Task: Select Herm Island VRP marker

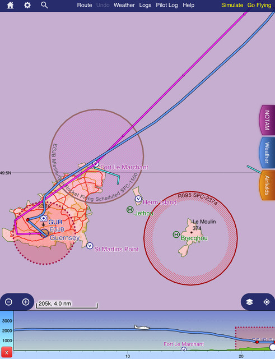Action: [x=138, y=199]
